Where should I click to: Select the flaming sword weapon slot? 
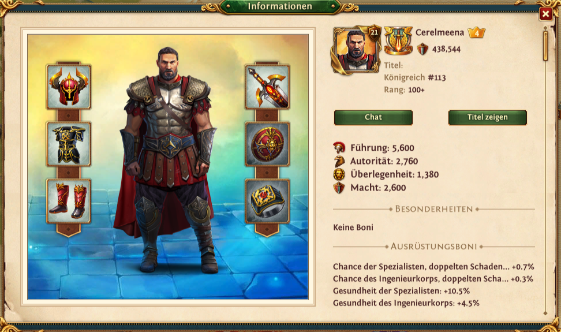click(267, 87)
